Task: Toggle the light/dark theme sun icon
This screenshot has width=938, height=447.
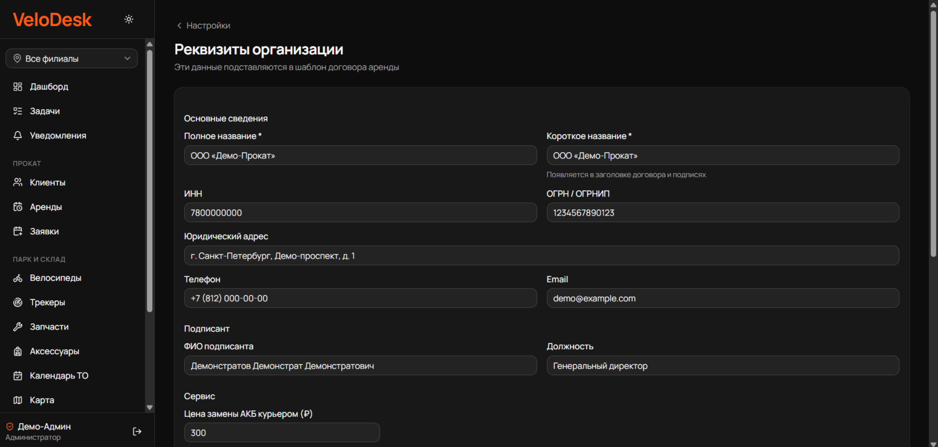Action: 129,19
